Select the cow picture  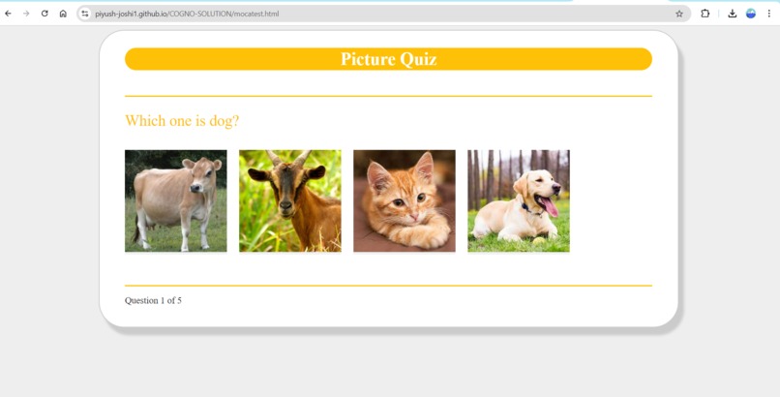[175, 201]
